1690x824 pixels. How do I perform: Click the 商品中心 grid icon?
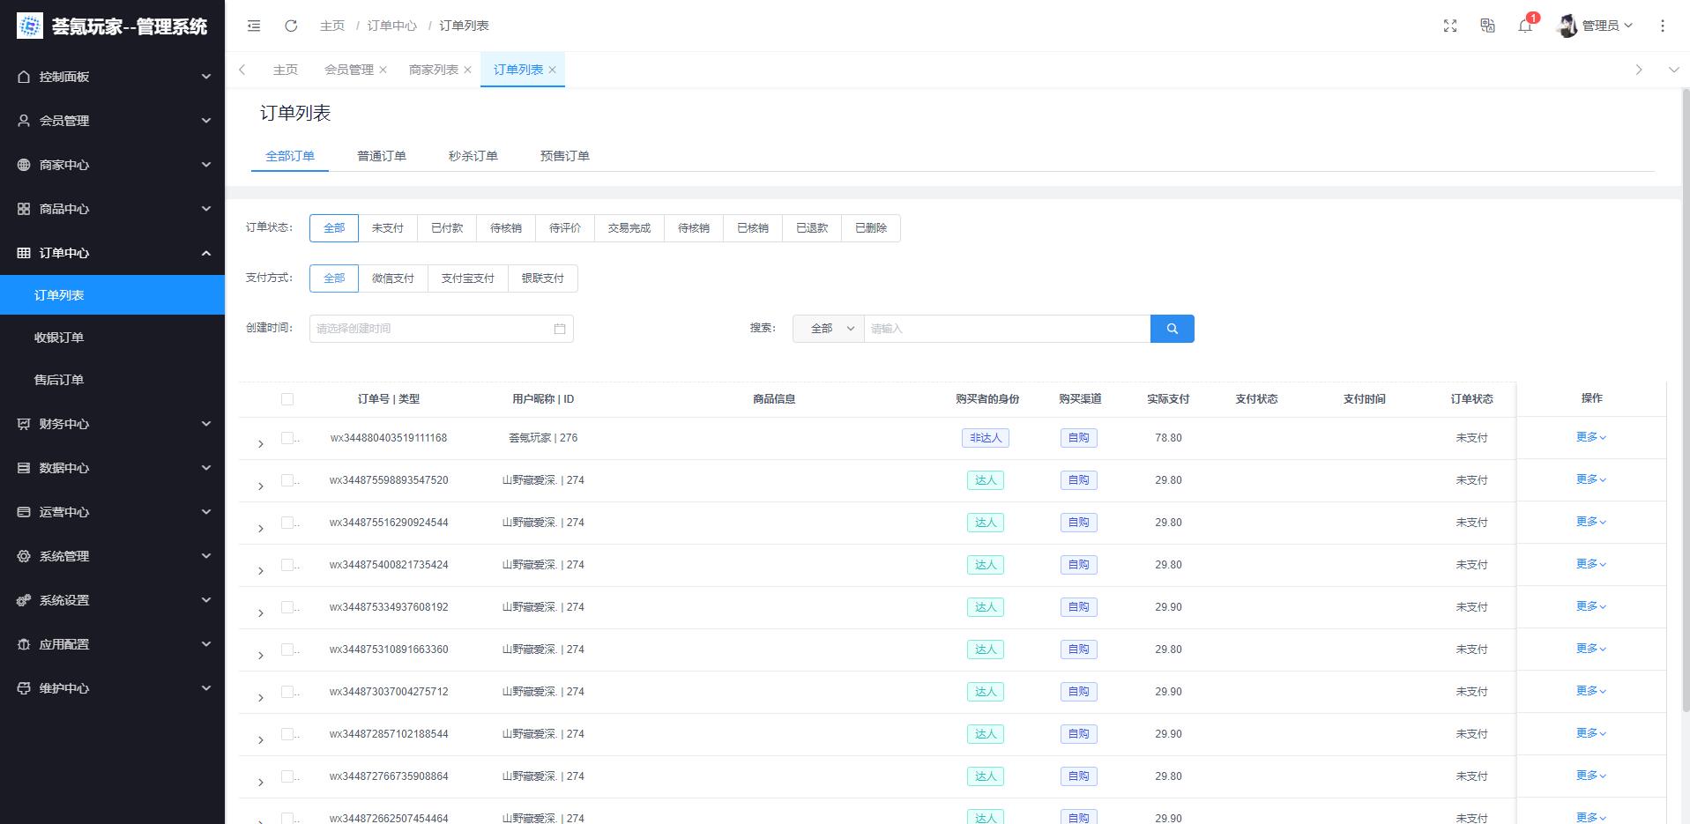coord(24,209)
